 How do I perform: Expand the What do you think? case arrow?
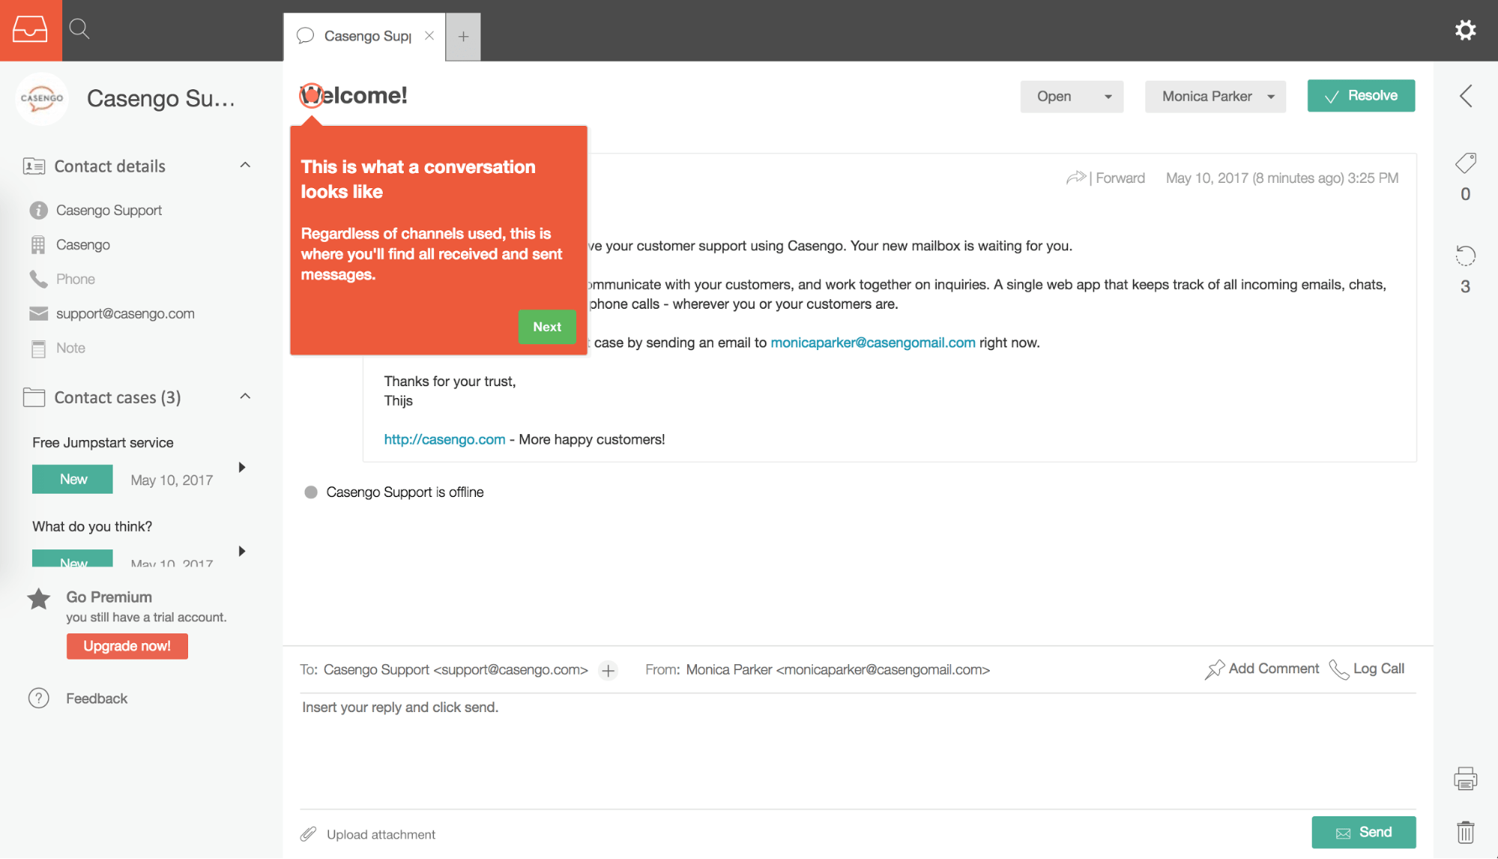[242, 551]
